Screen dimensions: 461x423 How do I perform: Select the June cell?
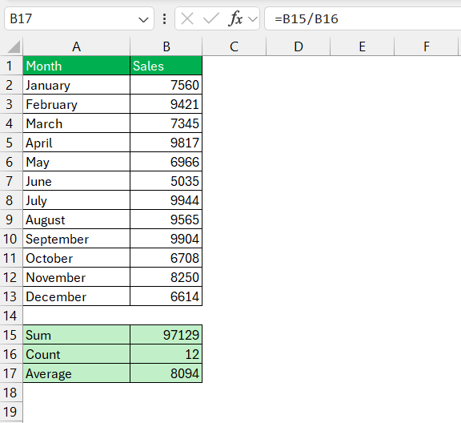pyautogui.click(x=77, y=181)
